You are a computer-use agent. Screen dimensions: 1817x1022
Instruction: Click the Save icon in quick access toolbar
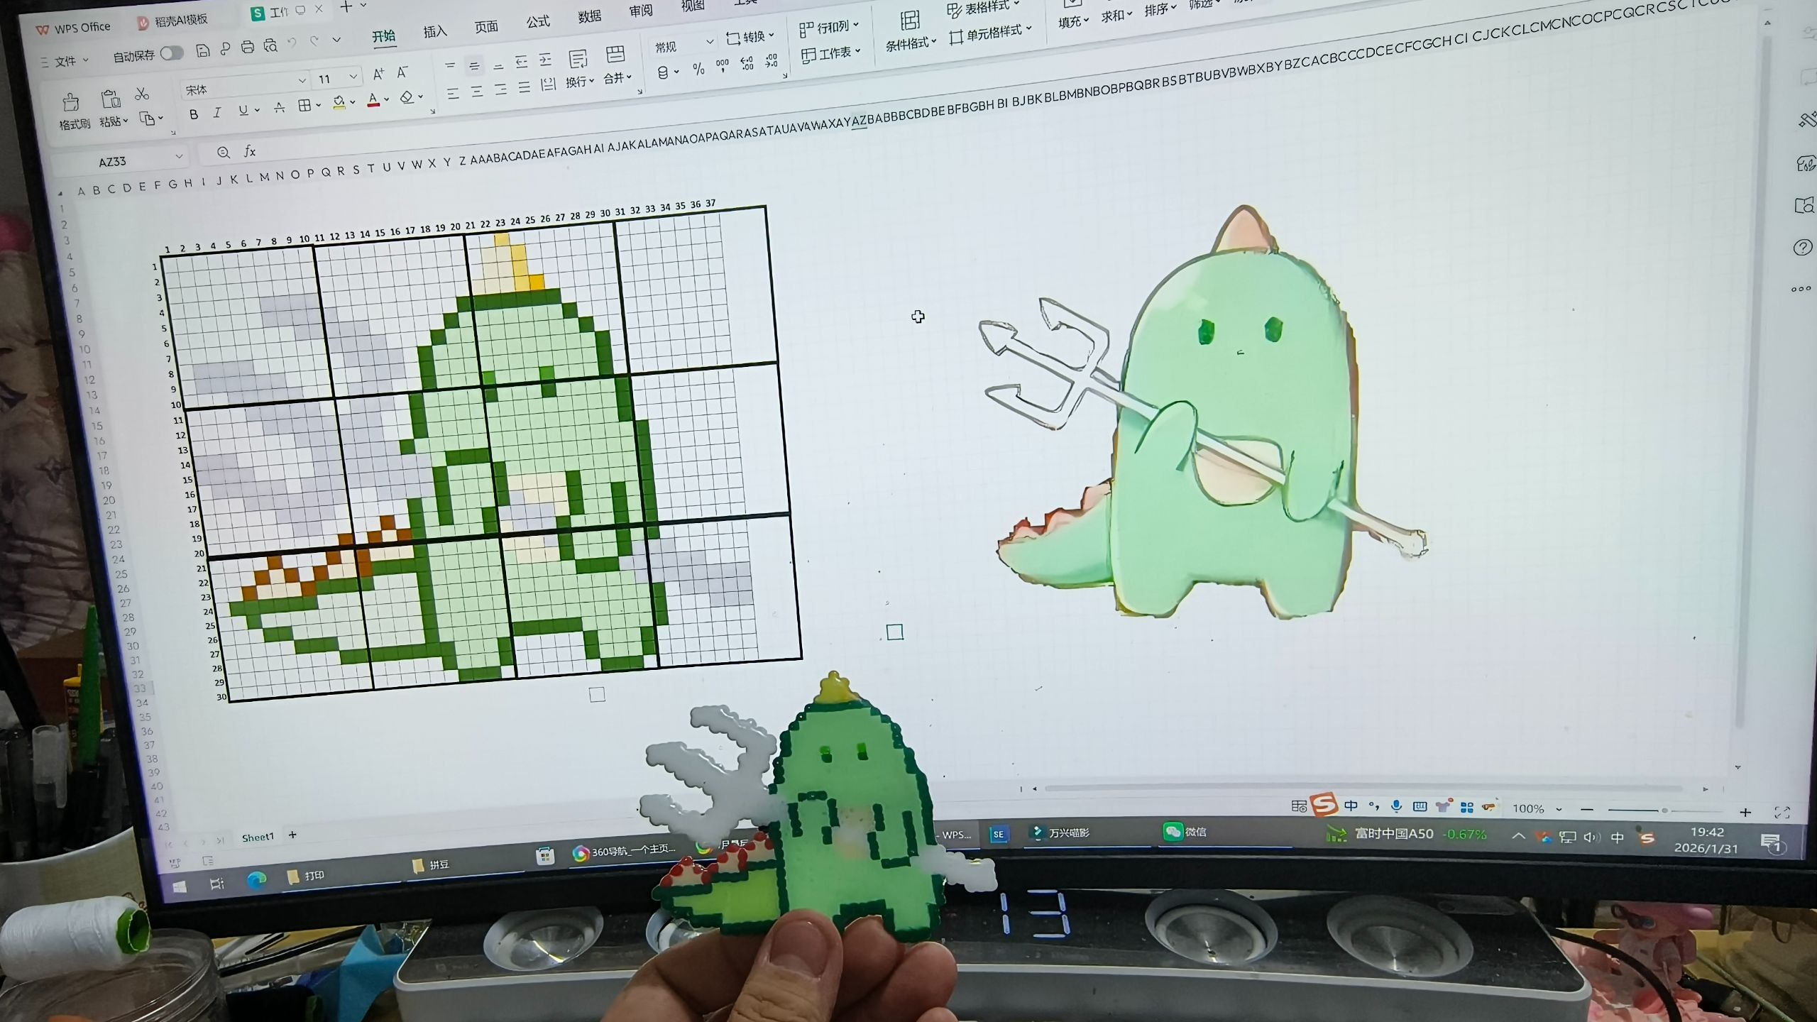click(203, 50)
